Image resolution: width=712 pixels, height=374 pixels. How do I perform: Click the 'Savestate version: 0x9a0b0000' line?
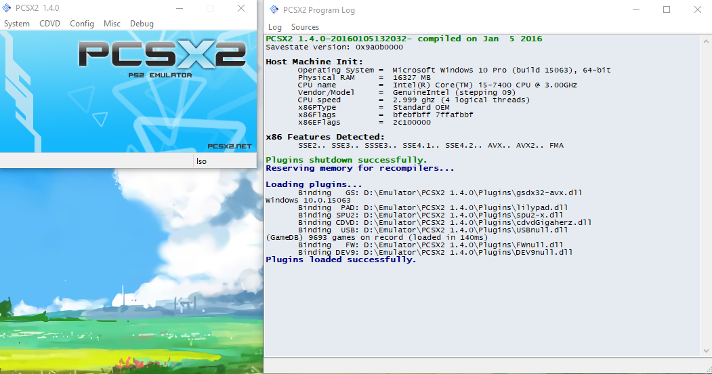click(334, 47)
